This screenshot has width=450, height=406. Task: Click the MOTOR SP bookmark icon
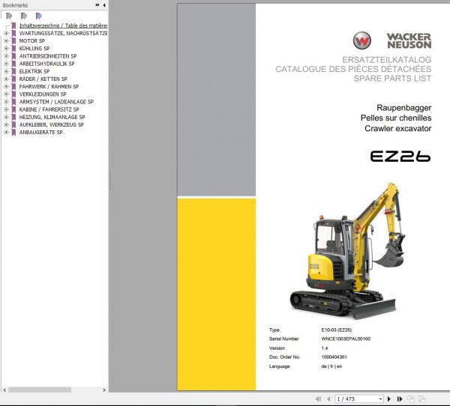point(13,41)
